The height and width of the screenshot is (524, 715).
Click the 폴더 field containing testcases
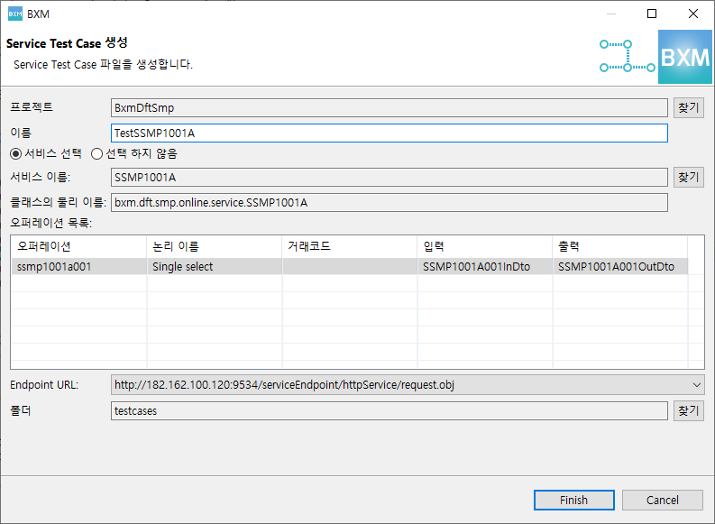[388, 411]
